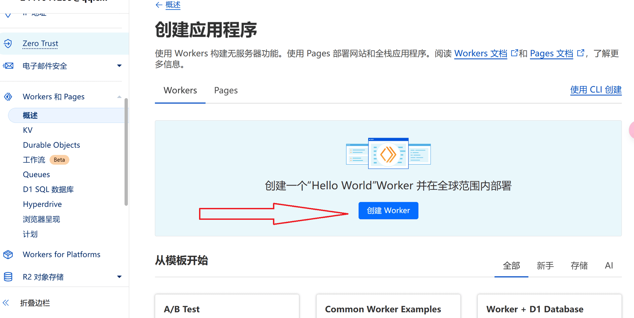Click the Workers and Pages diamond icon
634x318 pixels.
(x=8, y=97)
